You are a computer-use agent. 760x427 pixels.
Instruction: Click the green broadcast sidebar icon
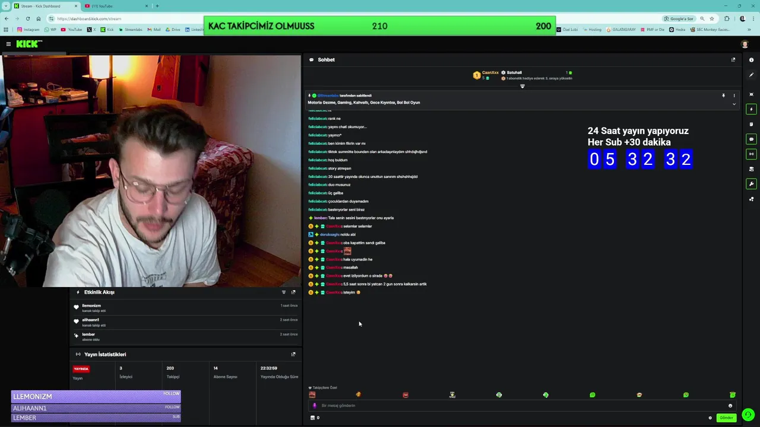click(x=751, y=154)
